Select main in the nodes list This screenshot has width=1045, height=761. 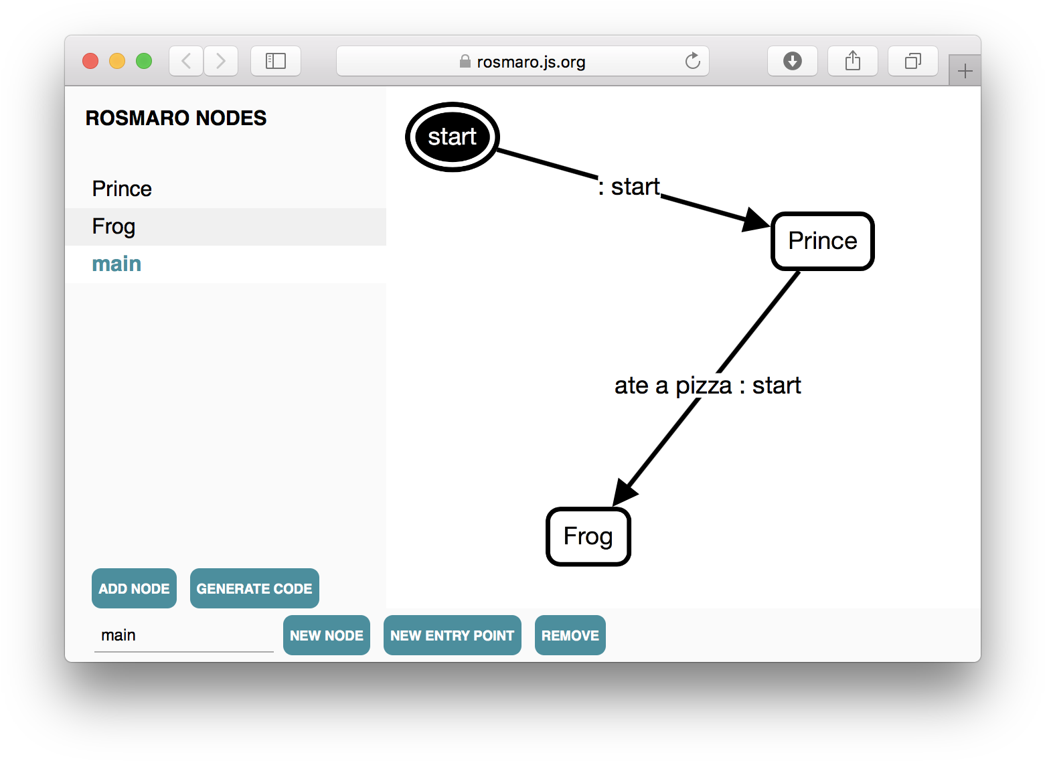point(116,264)
